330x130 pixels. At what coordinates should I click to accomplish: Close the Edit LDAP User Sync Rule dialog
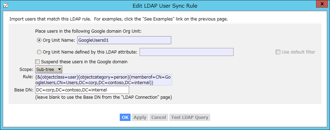(x=322, y=4)
